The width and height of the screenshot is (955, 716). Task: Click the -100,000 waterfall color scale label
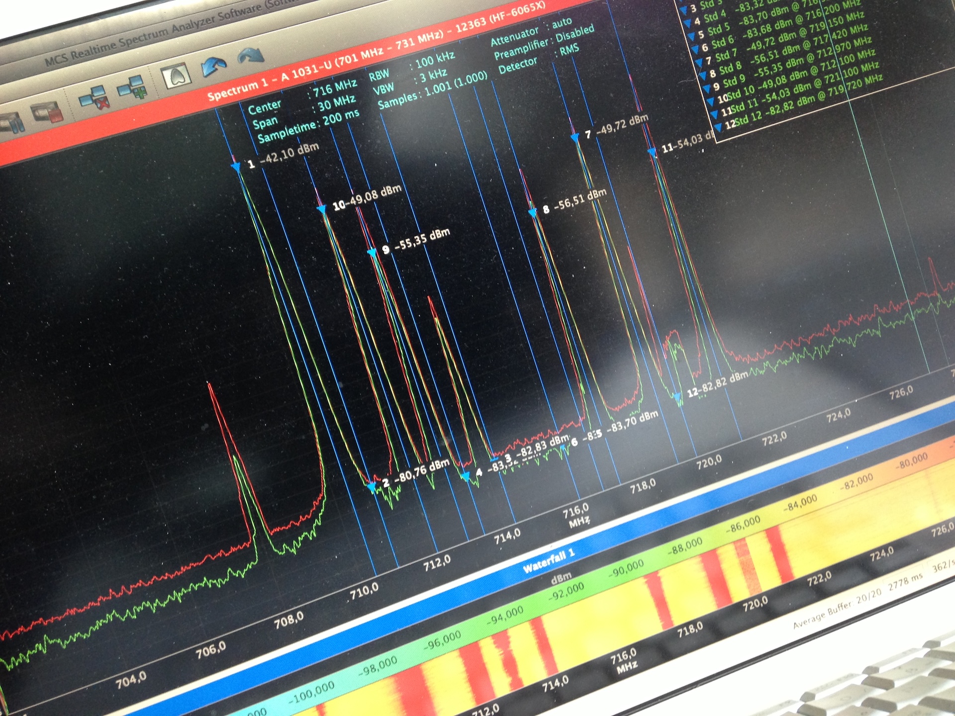pyautogui.click(x=311, y=693)
